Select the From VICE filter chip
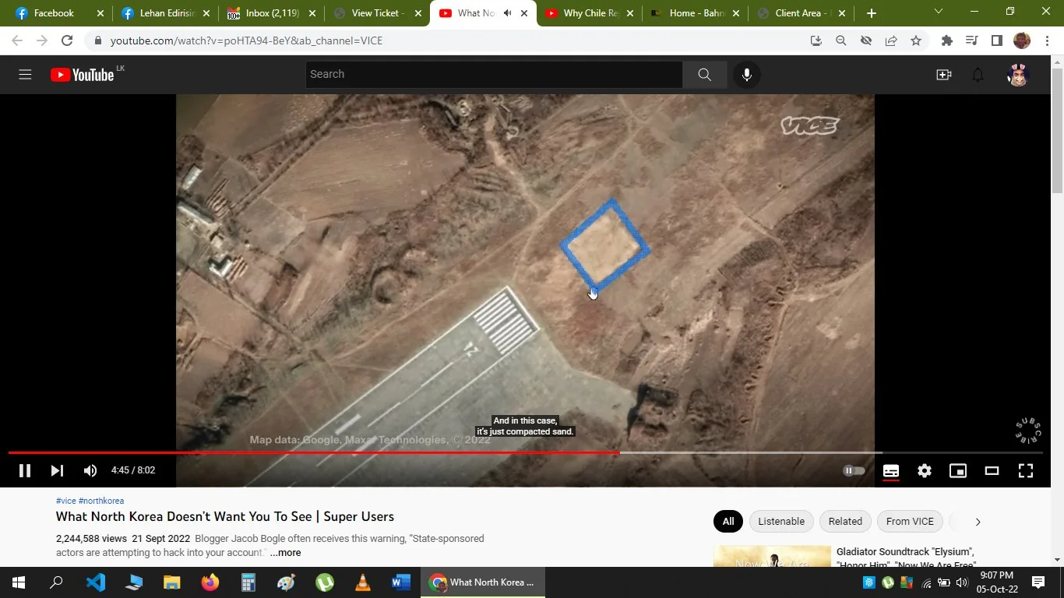1064x598 pixels. (910, 522)
